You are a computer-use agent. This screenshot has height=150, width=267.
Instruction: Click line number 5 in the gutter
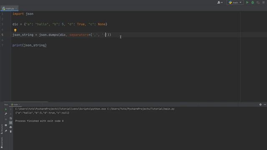pyautogui.click(x=2, y=35)
